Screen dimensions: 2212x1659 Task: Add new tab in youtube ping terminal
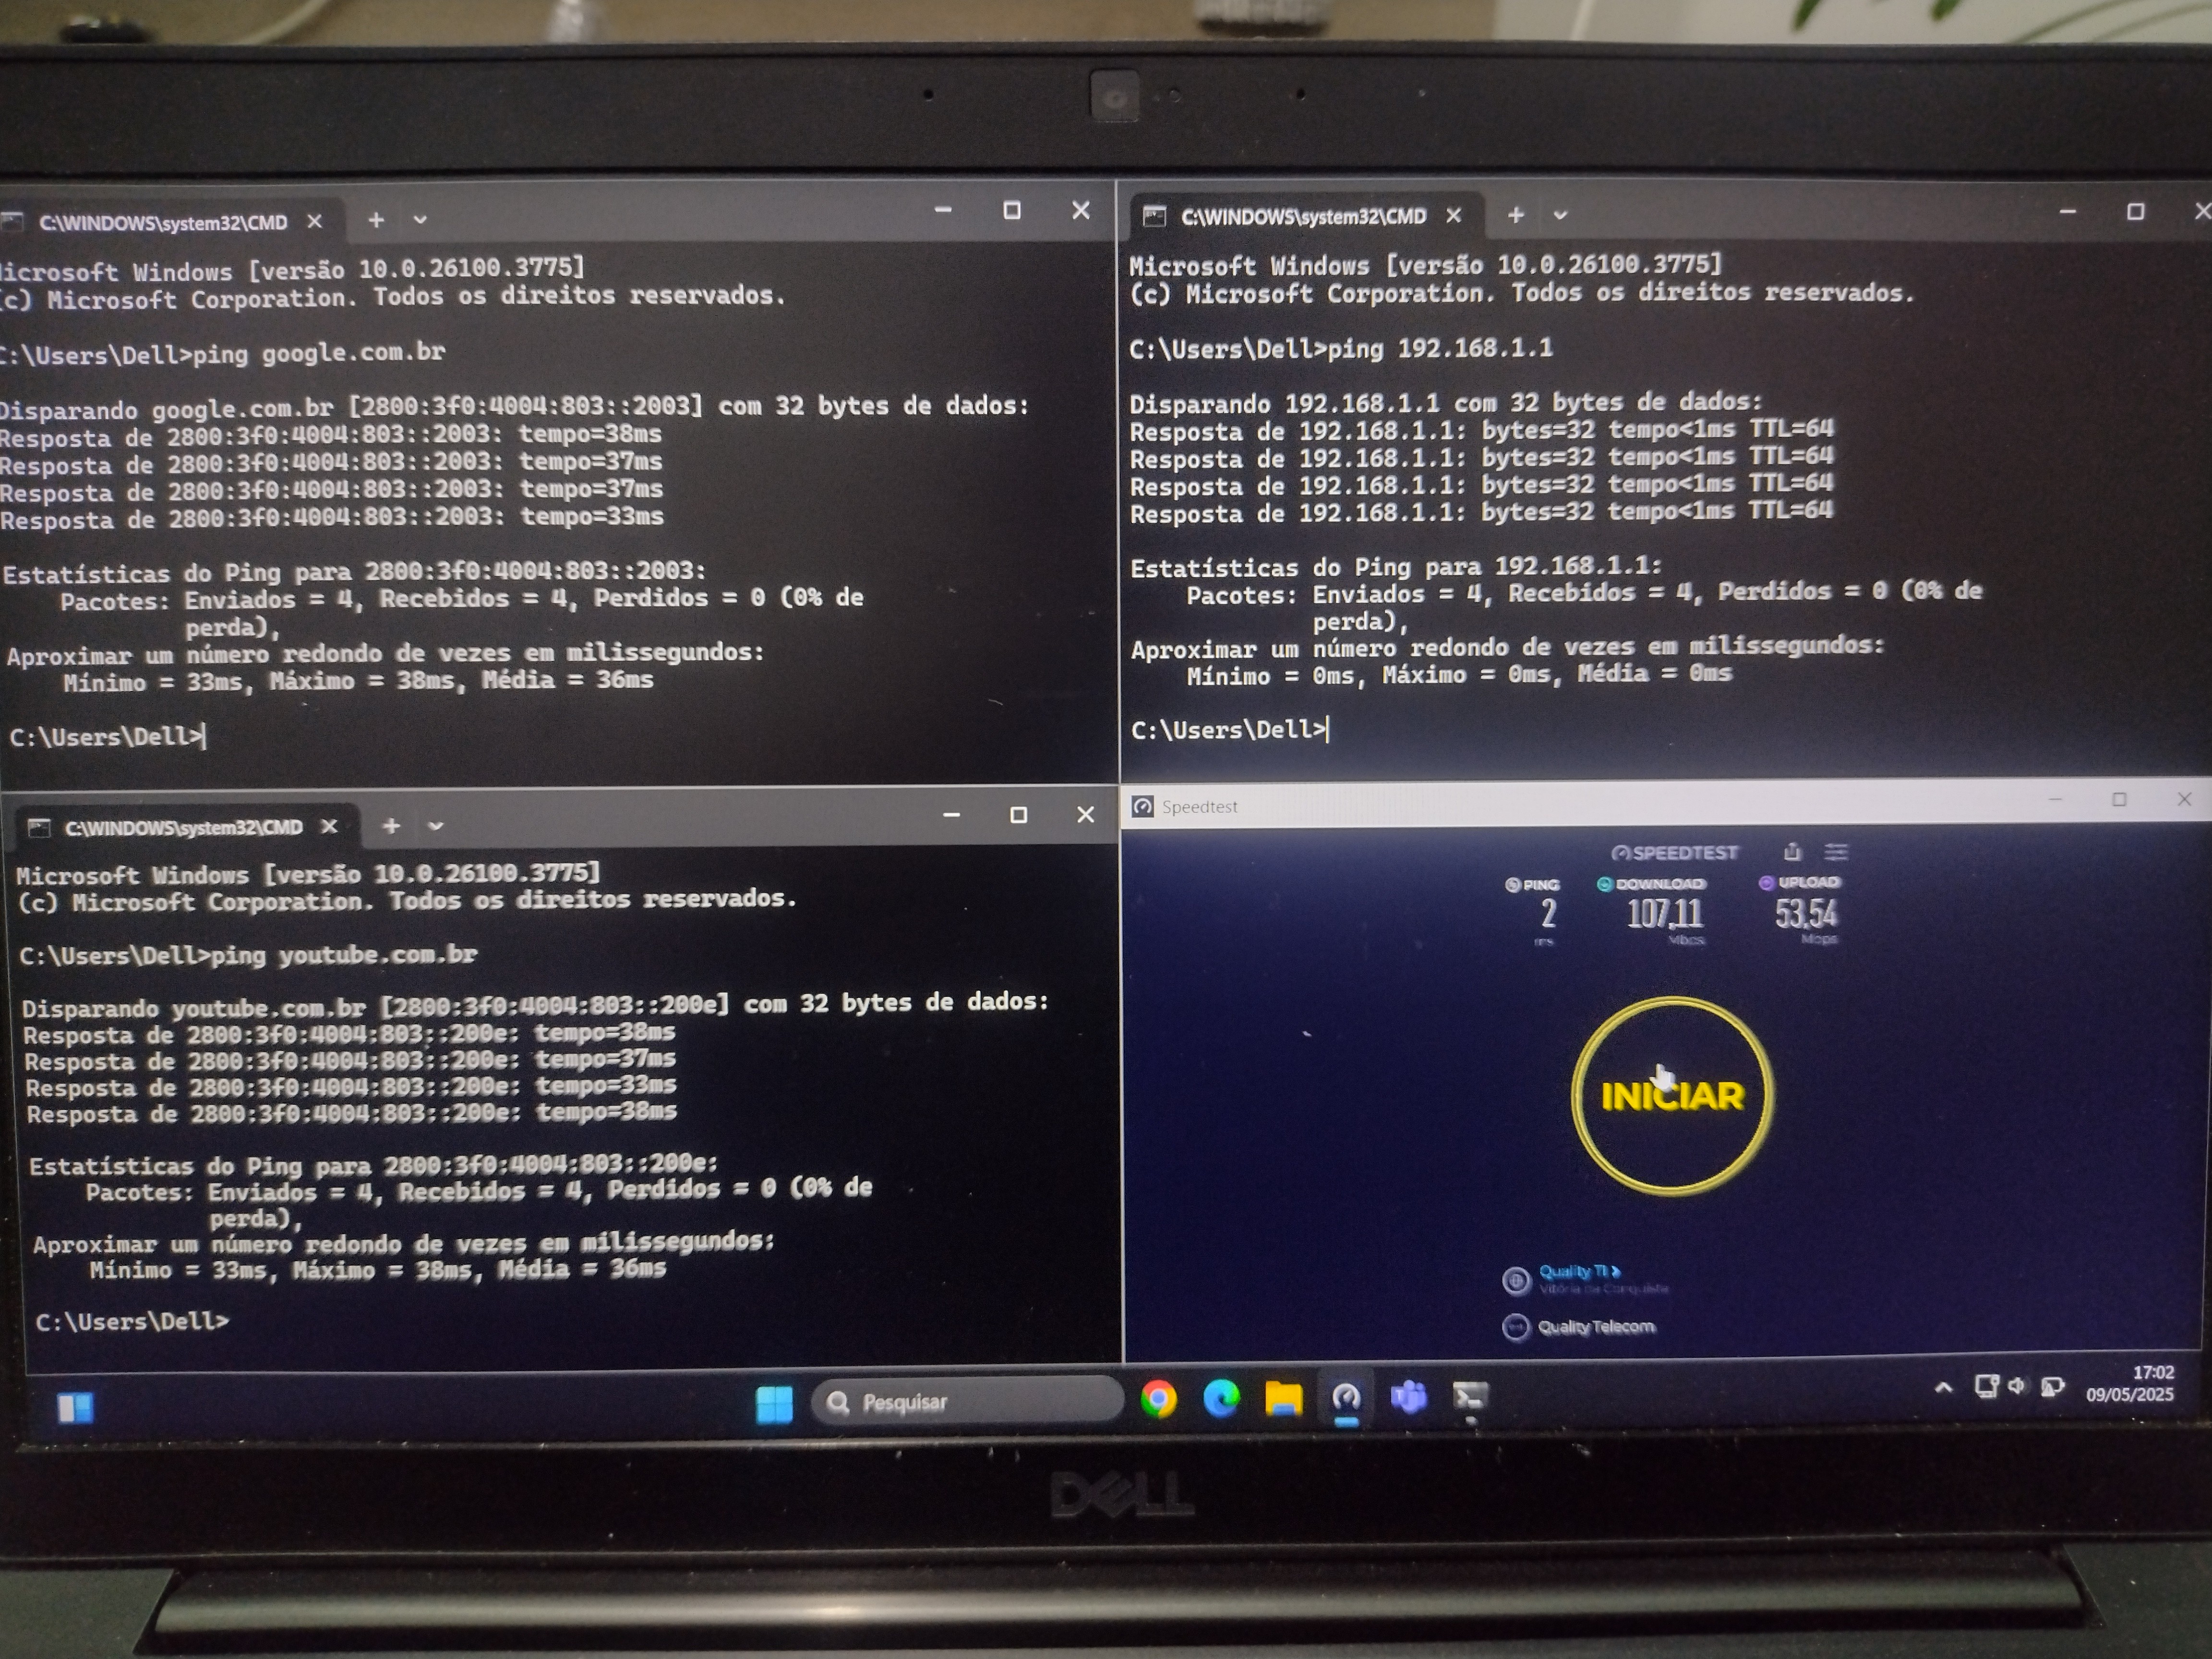point(391,826)
